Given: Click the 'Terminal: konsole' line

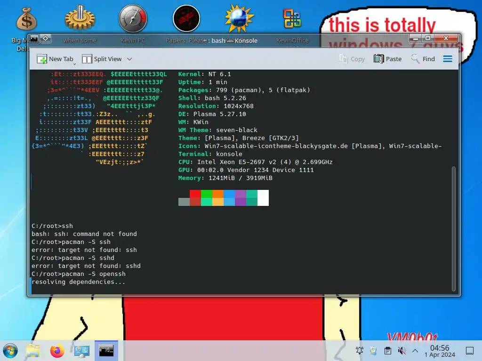Looking at the screenshot, I should tap(210, 154).
